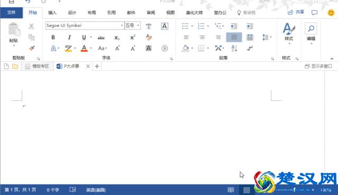The height and width of the screenshot is (195, 338).
Task: Click the smiley feedback icon
Action: pos(331,13)
